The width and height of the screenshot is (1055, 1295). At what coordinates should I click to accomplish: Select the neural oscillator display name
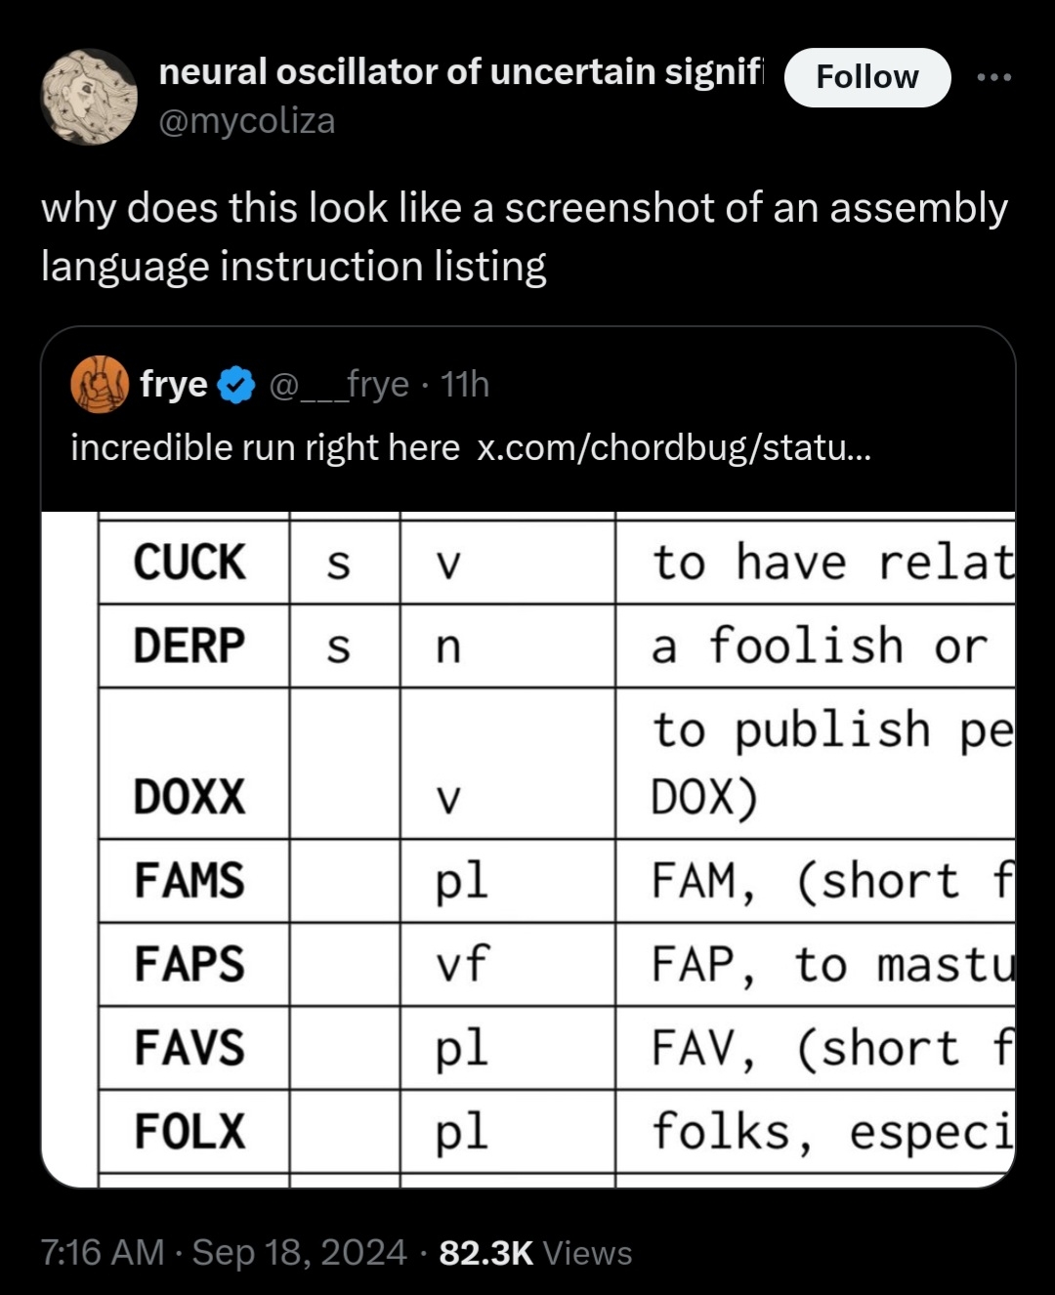click(x=461, y=71)
